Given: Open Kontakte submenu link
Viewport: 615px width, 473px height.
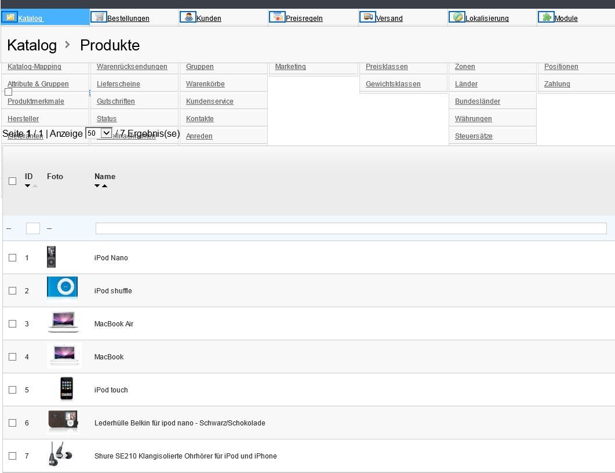Looking at the screenshot, I should point(199,118).
